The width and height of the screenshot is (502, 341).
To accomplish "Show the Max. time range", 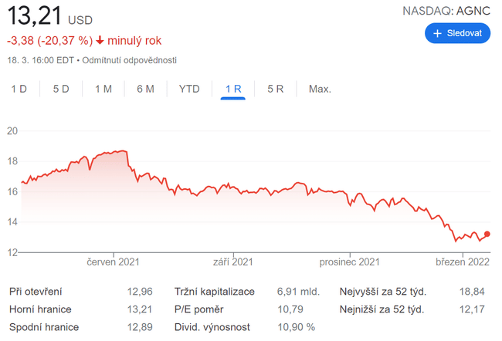I will 320,89.
